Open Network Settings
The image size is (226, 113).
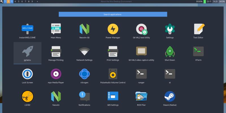pyautogui.click(x=84, y=51)
